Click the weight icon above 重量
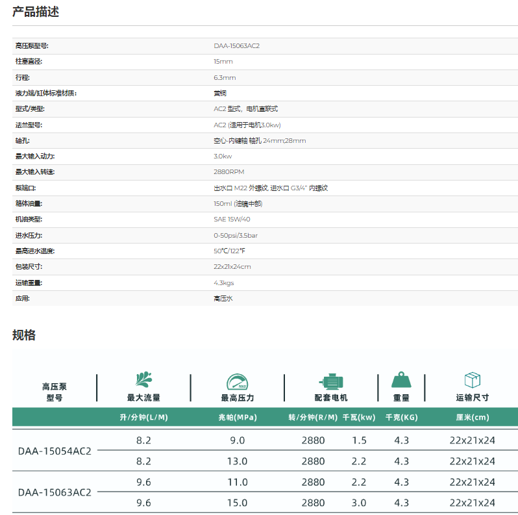Viewport: 518px width, 515px height. click(x=401, y=380)
